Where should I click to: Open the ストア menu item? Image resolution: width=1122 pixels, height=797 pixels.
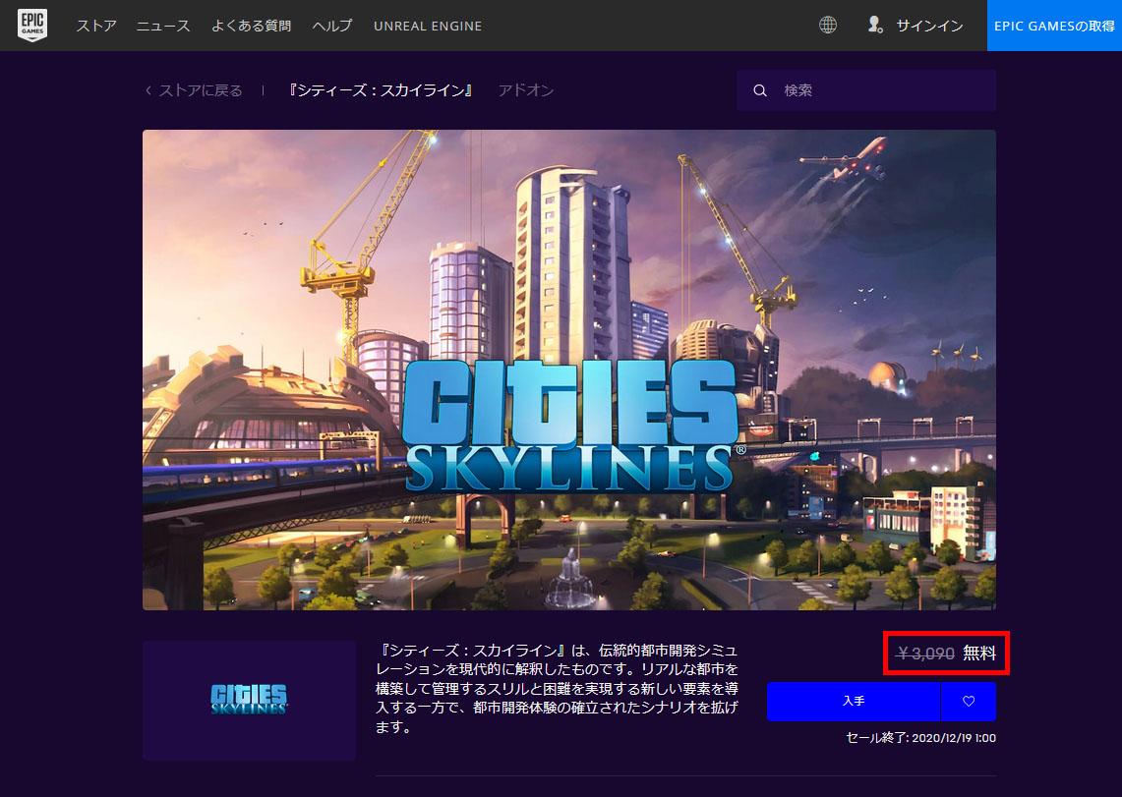coord(96,26)
